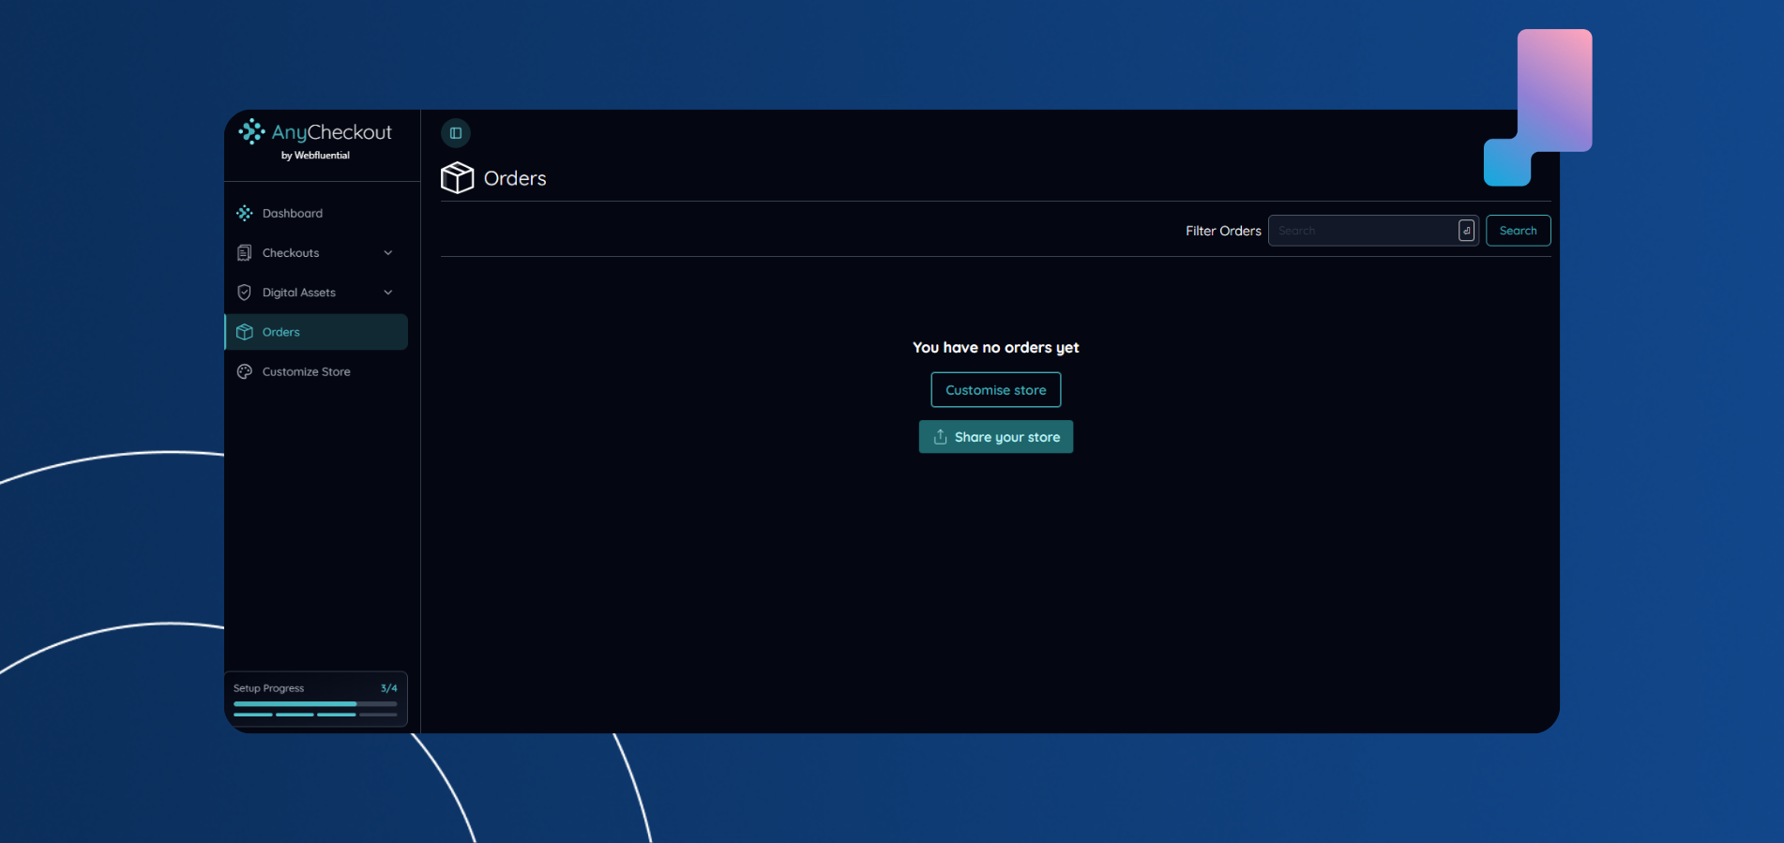Image resolution: width=1784 pixels, height=843 pixels.
Task: Select the Orders menu label
Action: pyautogui.click(x=281, y=332)
